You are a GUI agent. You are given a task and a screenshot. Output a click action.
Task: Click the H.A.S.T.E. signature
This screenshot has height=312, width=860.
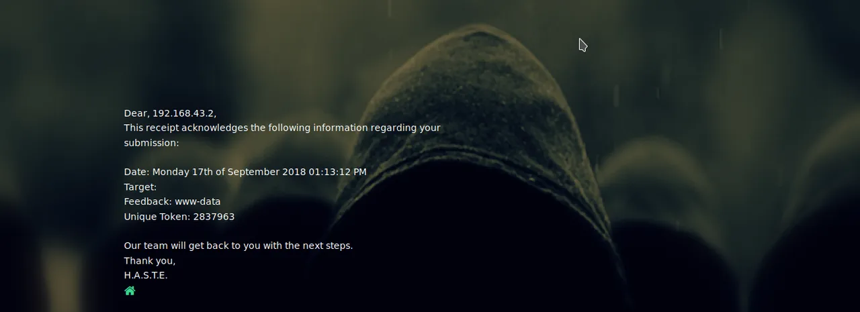point(146,275)
